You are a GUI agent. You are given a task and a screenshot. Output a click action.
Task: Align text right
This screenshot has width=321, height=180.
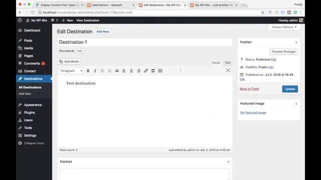138,70
